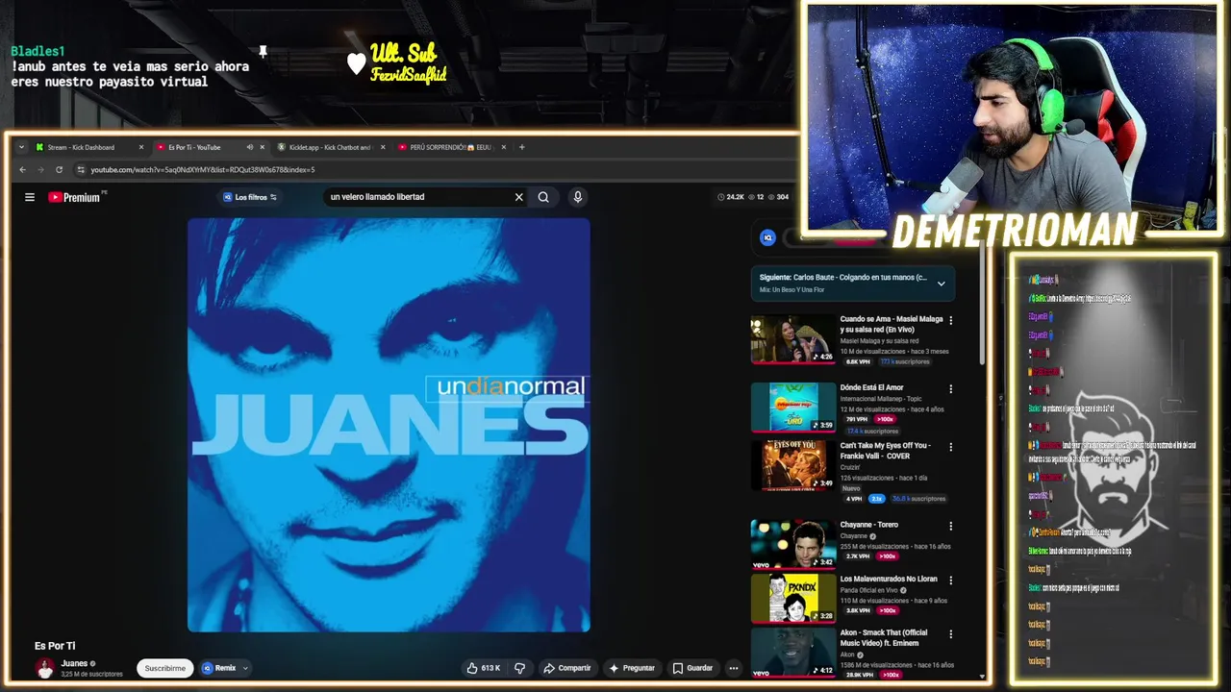The height and width of the screenshot is (692, 1231).
Task: Click the browser address bar URL
Action: coord(203,170)
